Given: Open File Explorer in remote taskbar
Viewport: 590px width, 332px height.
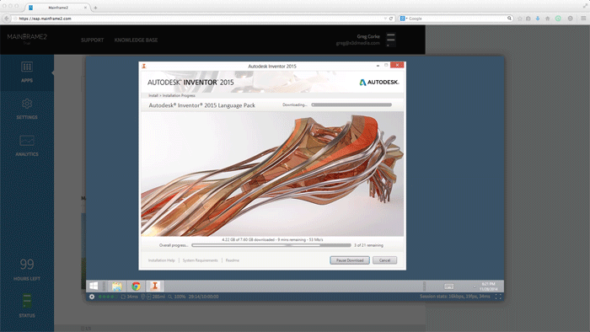Looking at the screenshot, I should click(117, 286).
